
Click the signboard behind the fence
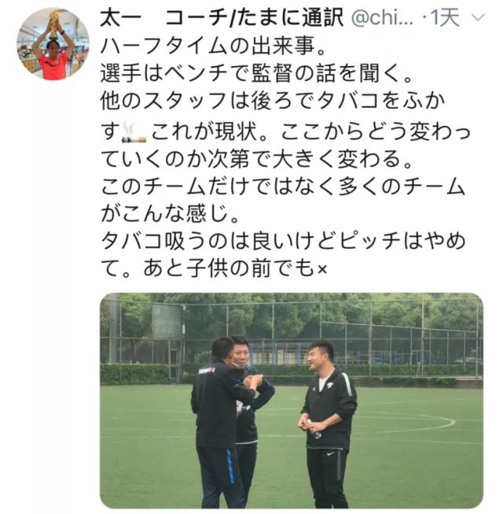click(167, 322)
